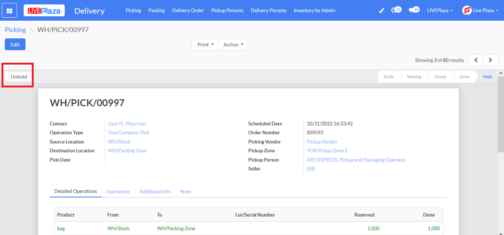
Task: Open YourCompany: Pick operation type link
Action: tap(129, 132)
